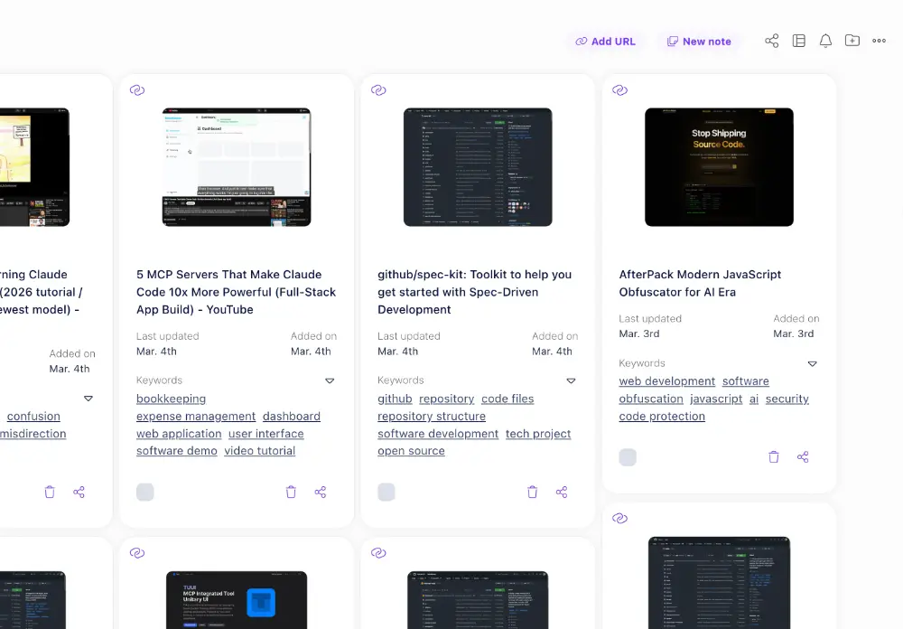Click the tech project keyword
This screenshot has width=903, height=629.
pyautogui.click(x=538, y=434)
